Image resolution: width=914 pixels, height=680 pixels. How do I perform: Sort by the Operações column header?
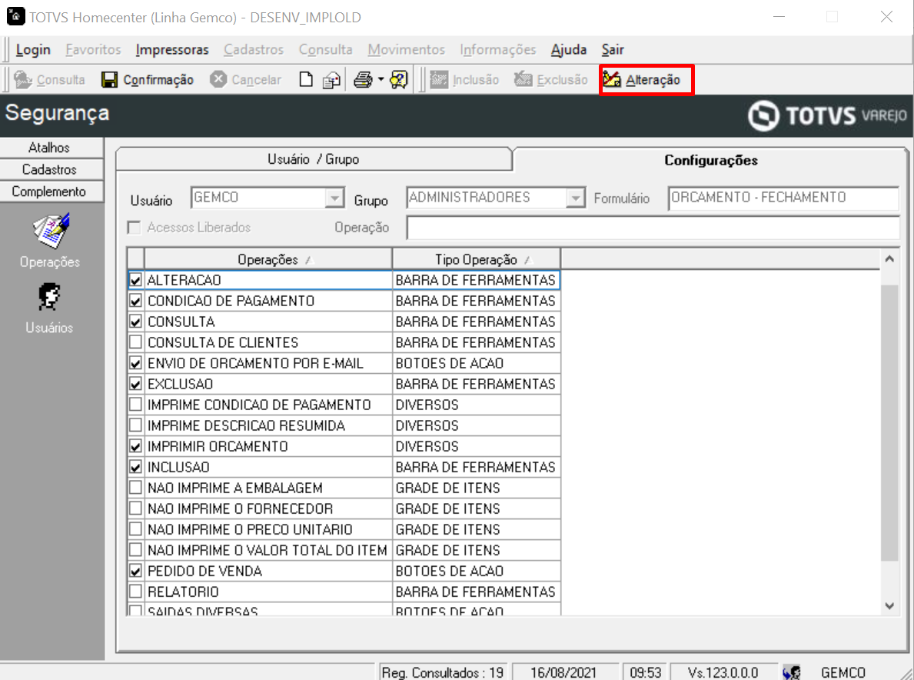point(268,259)
